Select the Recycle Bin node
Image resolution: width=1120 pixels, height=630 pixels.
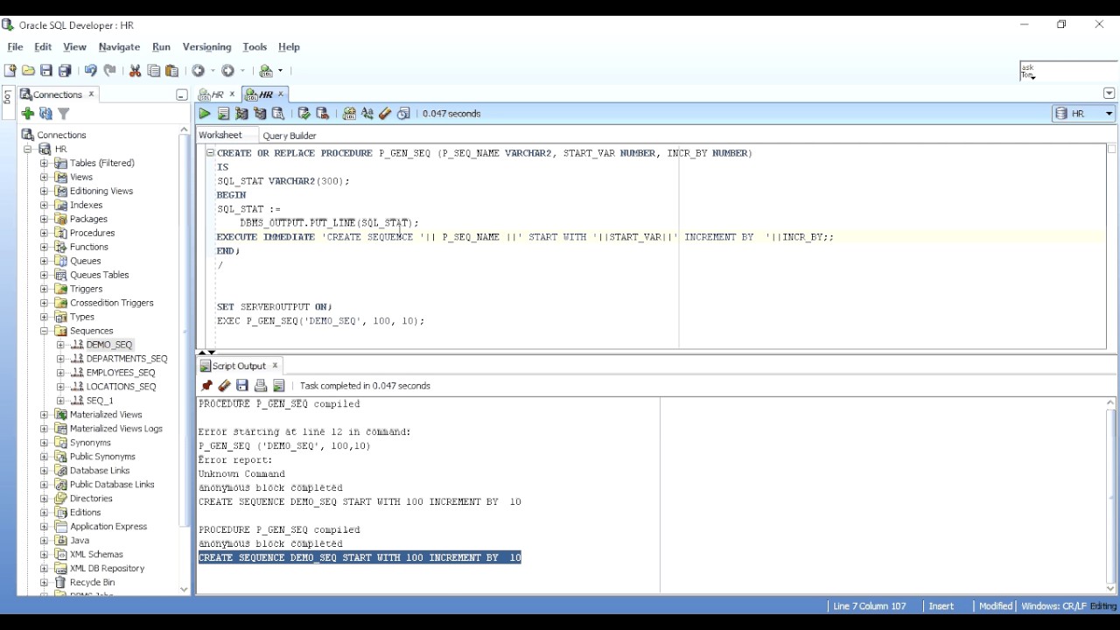coord(92,583)
